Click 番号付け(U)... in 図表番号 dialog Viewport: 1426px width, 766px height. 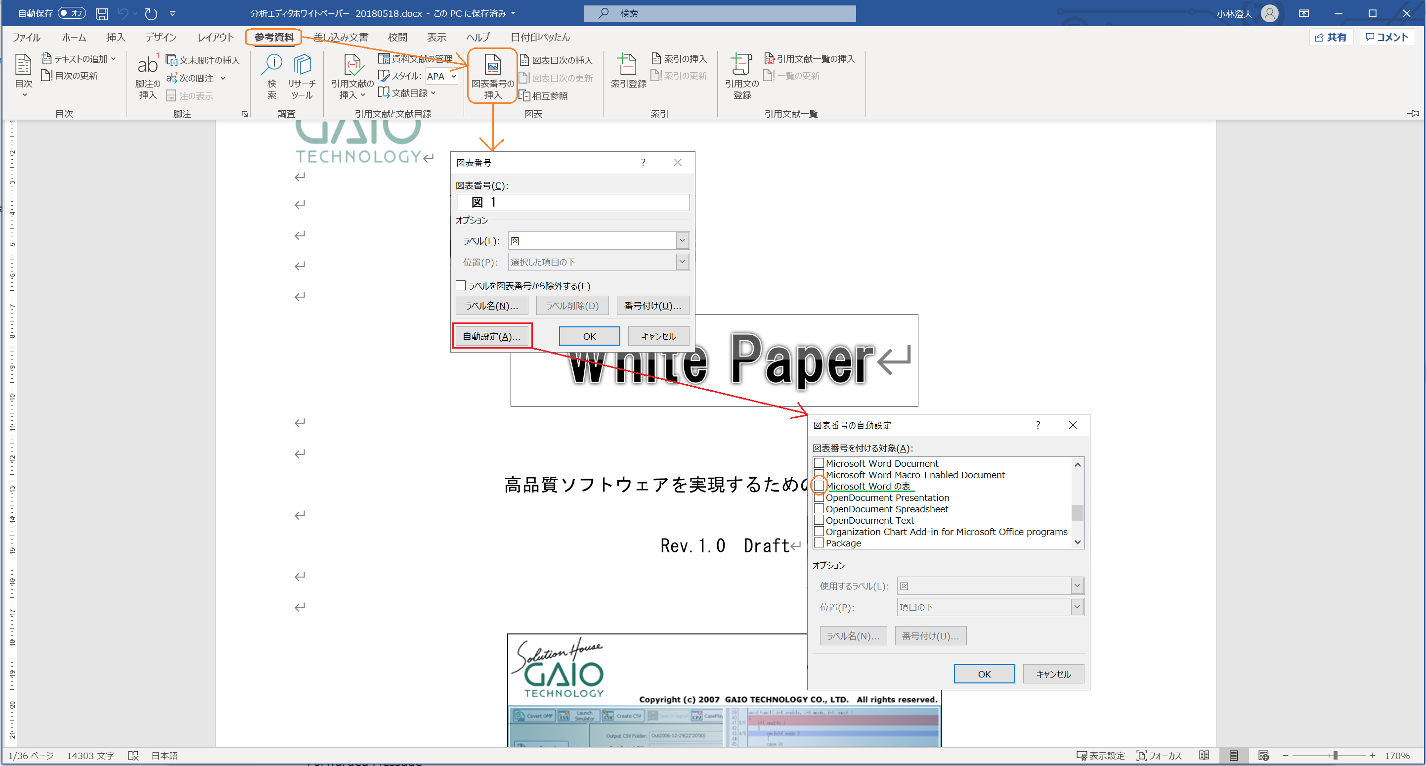tap(652, 305)
